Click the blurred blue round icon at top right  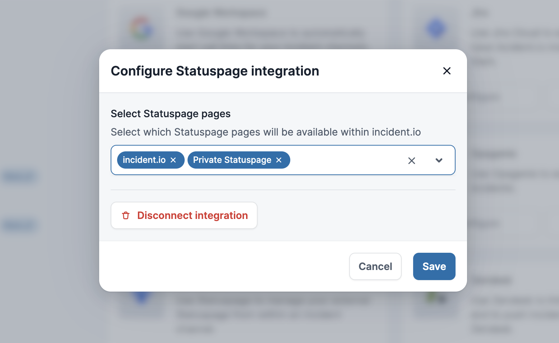click(x=436, y=29)
